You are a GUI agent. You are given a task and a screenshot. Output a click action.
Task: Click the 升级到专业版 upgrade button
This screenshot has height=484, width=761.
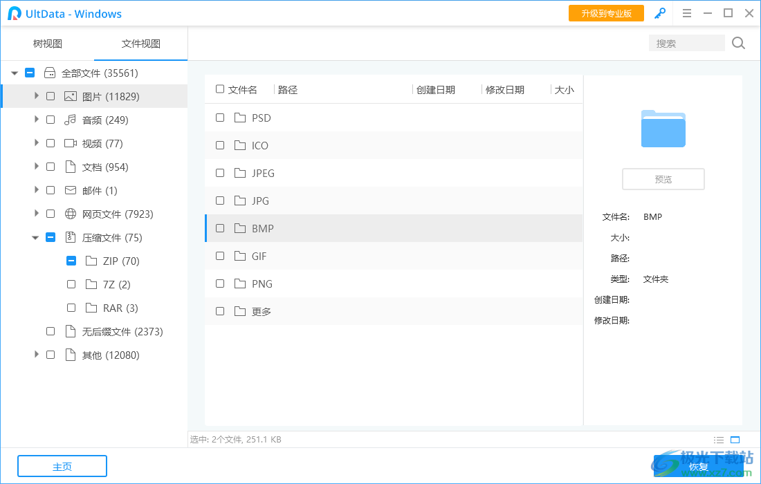tap(606, 13)
